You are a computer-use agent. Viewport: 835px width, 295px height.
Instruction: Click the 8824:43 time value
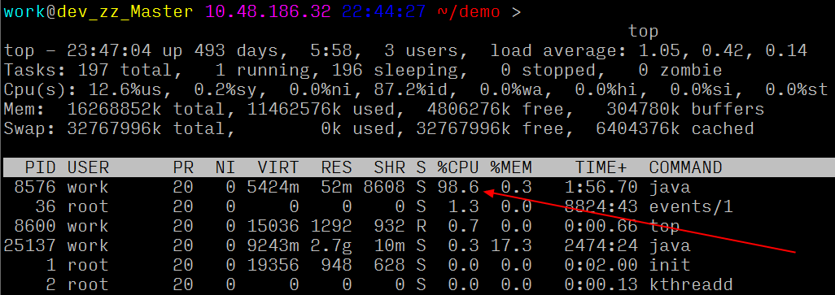[x=601, y=206]
